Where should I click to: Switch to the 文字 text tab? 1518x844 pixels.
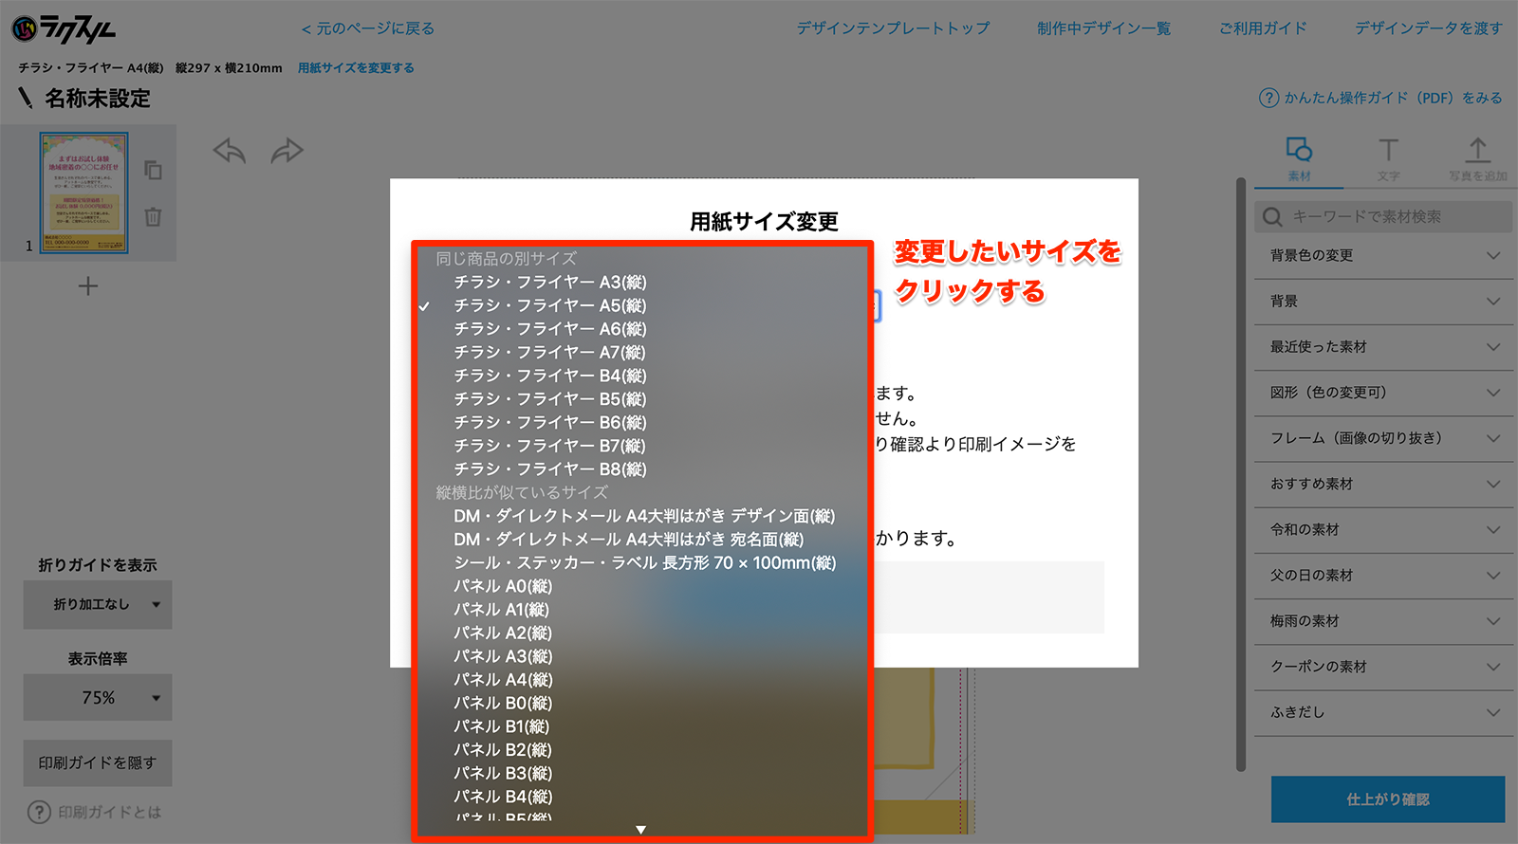coord(1388,159)
